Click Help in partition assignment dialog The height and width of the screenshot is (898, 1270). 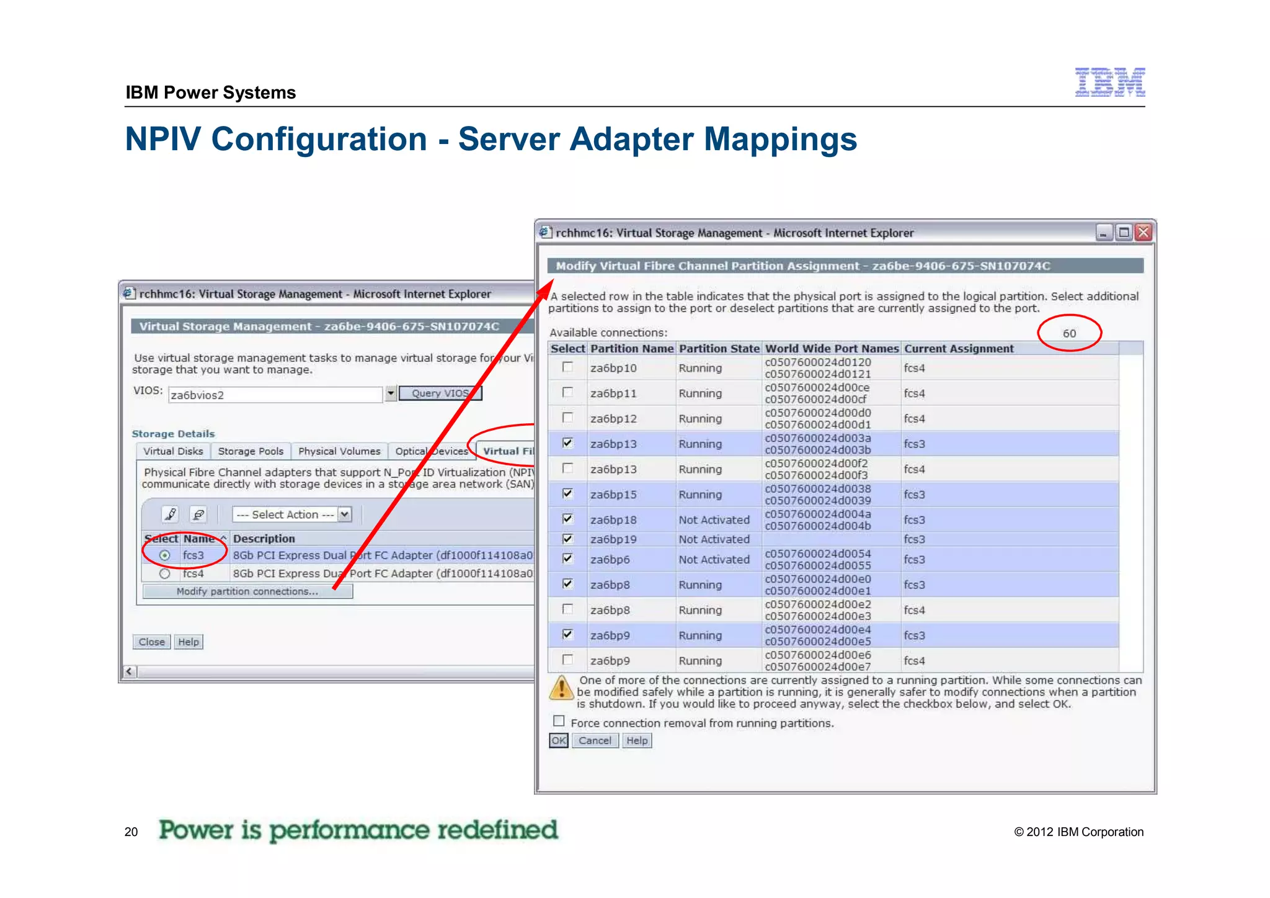pos(637,740)
